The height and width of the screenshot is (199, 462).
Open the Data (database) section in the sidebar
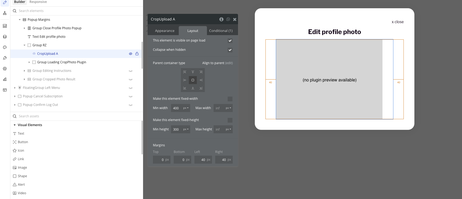pyautogui.click(x=5, y=37)
